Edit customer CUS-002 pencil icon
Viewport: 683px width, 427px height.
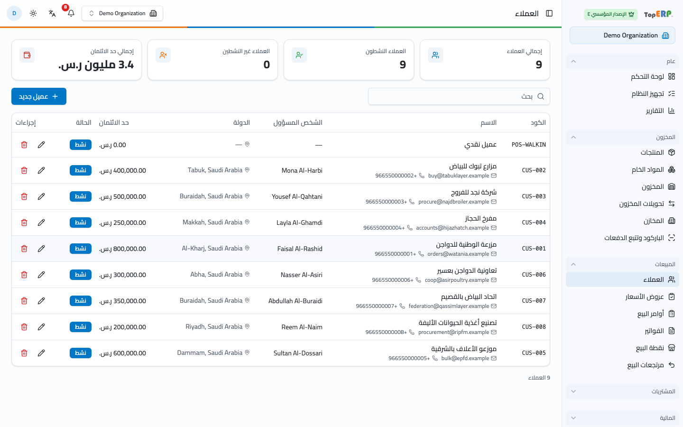[41, 170]
